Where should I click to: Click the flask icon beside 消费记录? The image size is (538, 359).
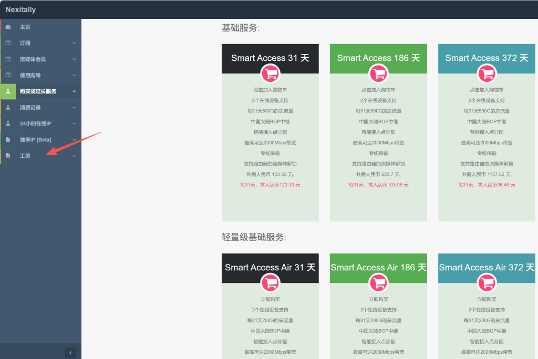pos(8,107)
